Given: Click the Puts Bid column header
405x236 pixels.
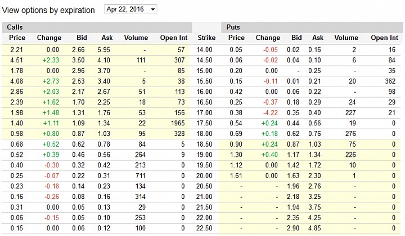Looking at the screenshot, I should tap(296, 38).
